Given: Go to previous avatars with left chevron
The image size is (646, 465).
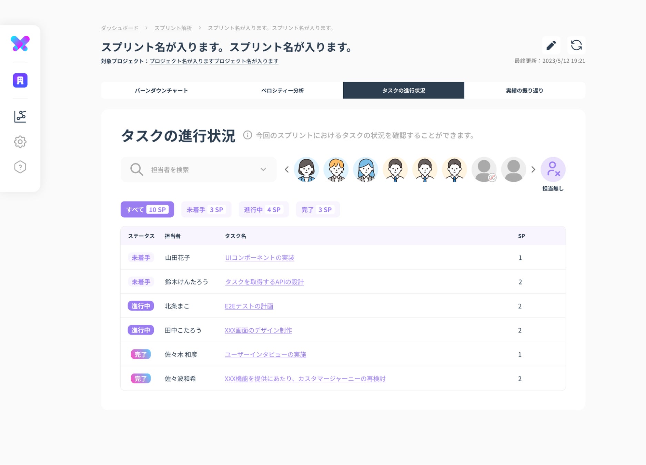Looking at the screenshot, I should [x=286, y=169].
